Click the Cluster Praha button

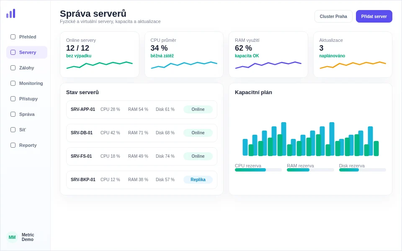click(333, 16)
